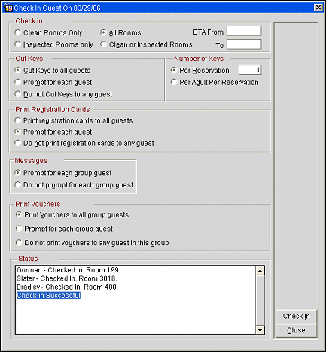The width and height of the screenshot is (326, 352).
Task: Click the ETA From input field
Action: click(x=244, y=31)
